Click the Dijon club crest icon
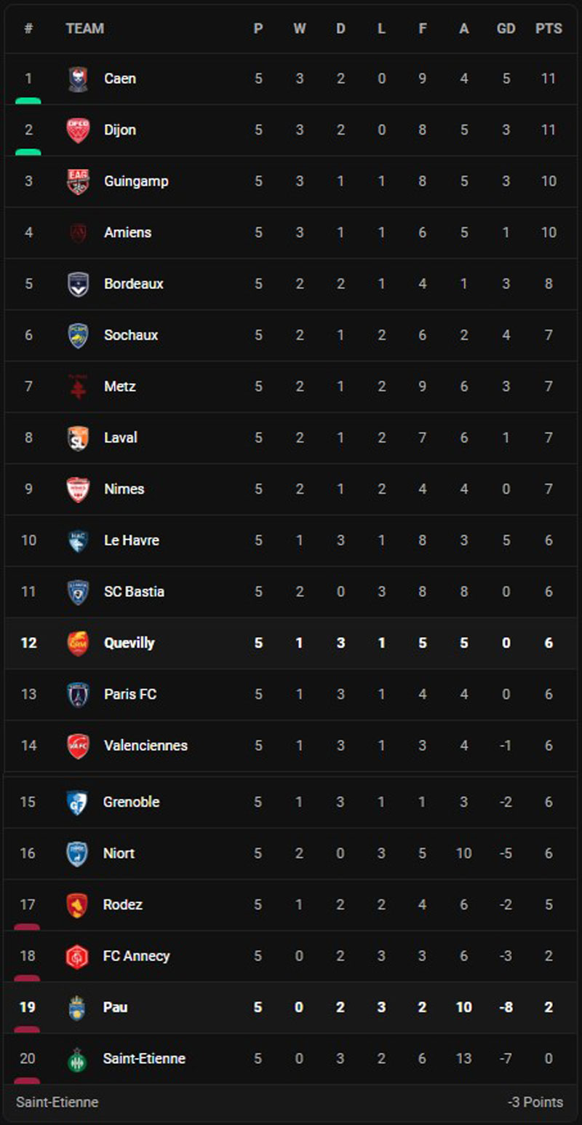Viewport: 582px width, 1125px height. point(78,130)
